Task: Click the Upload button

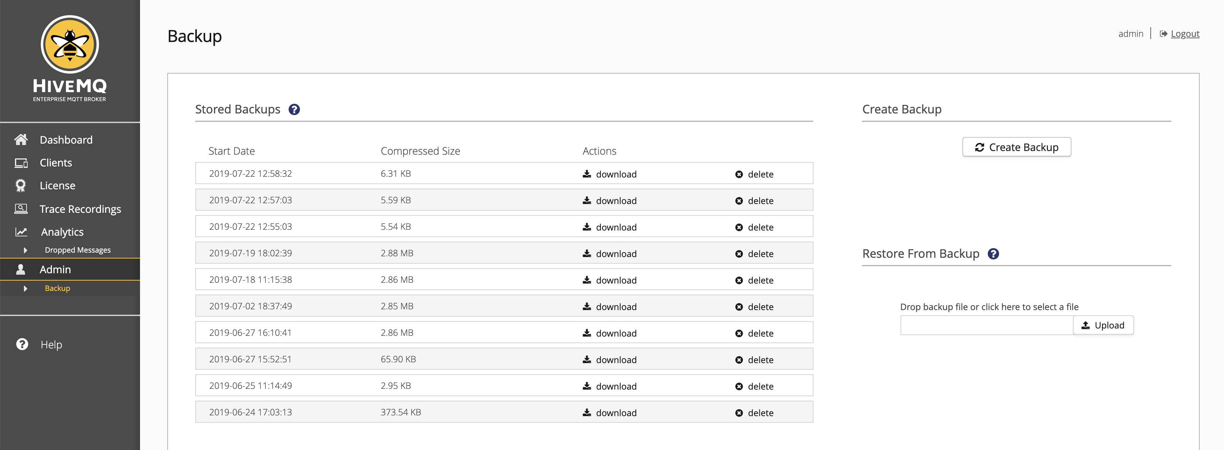Action: click(x=1103, y=326)
